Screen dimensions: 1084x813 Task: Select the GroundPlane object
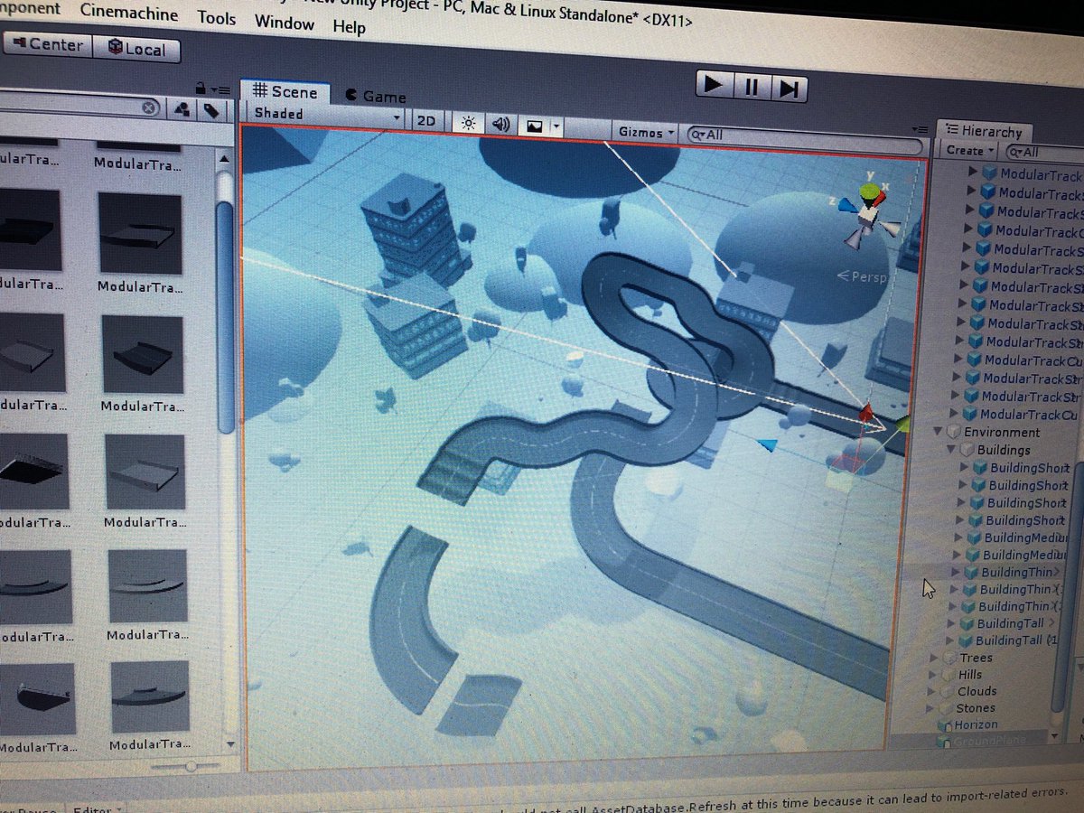click(x=990, y=742)
